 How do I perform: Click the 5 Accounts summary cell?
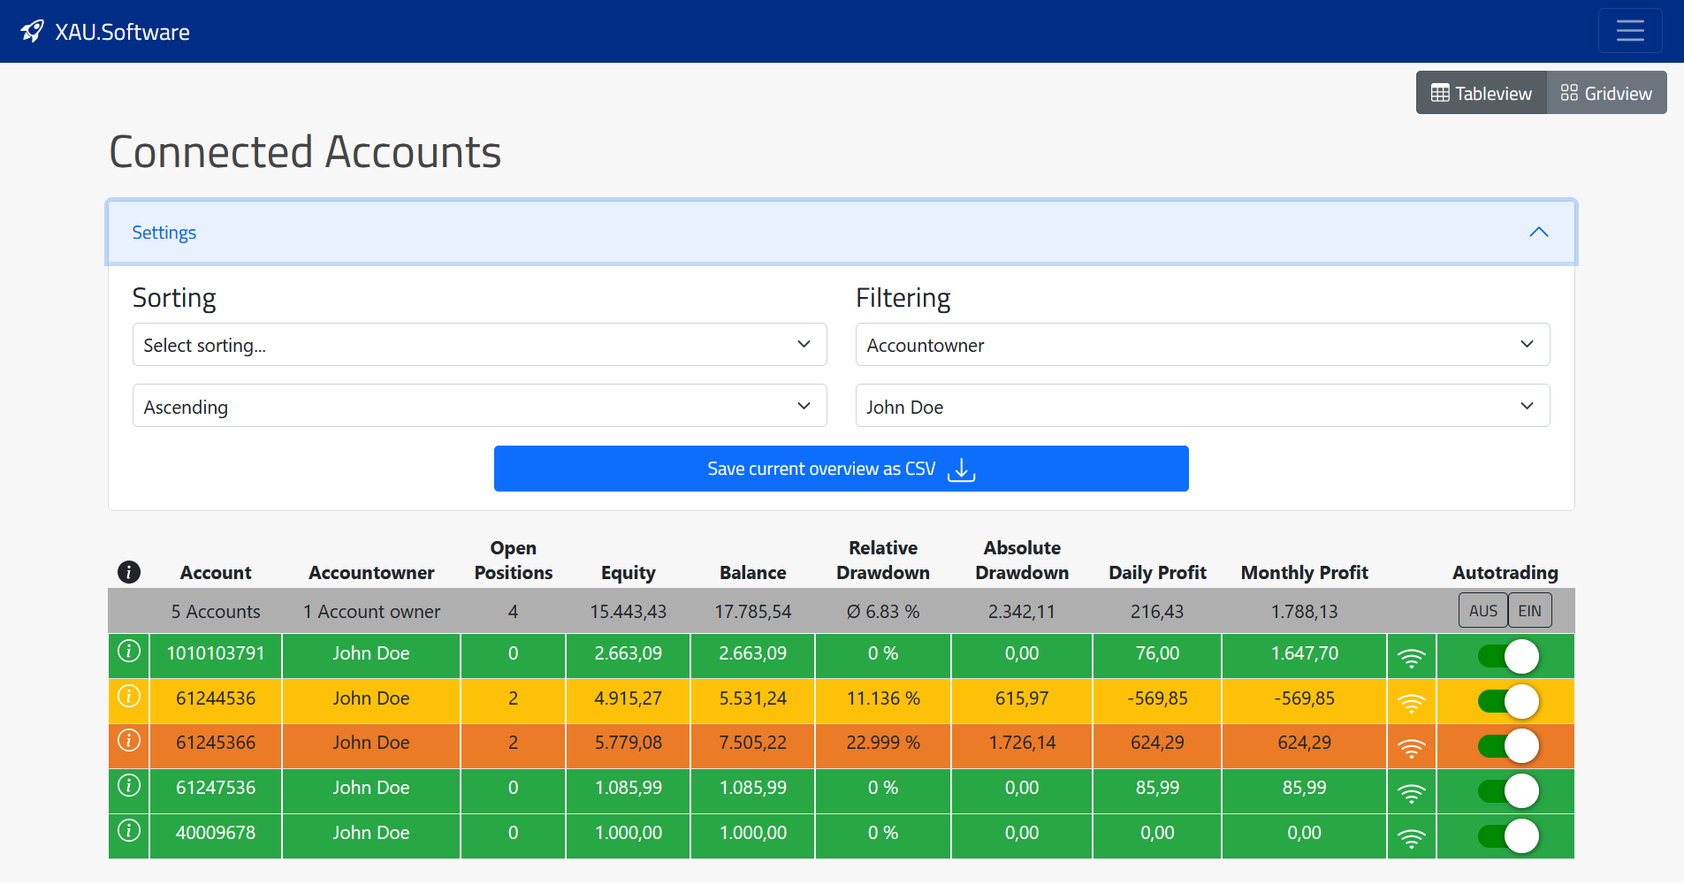(x=216, y=612)
